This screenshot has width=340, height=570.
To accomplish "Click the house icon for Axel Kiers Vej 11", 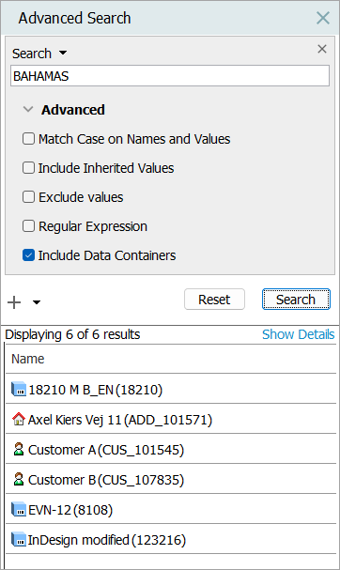I will 19,419.
